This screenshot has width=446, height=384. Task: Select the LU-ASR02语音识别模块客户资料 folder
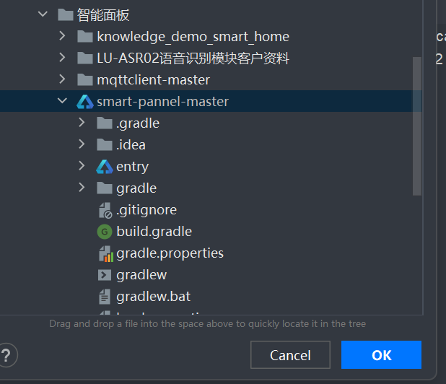(193, 58)
